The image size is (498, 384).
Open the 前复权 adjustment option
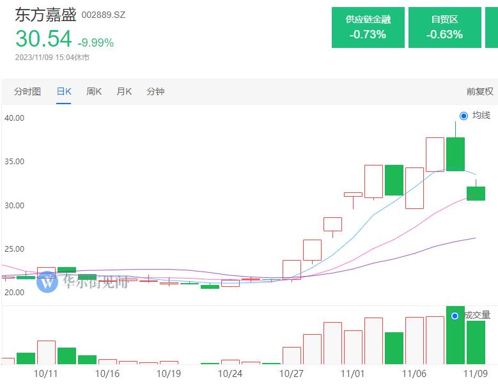click(x=479, y=92)
